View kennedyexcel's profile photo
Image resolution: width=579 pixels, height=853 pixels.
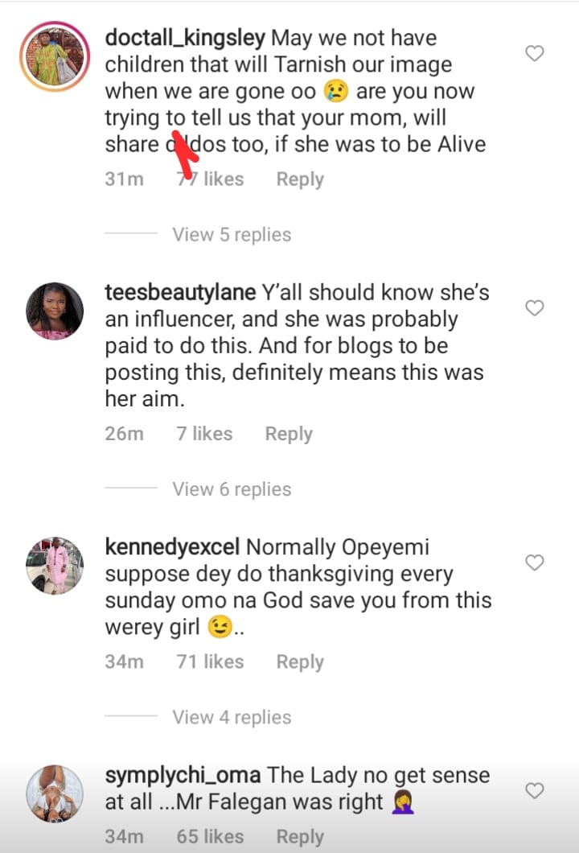(x=55, y=565)
